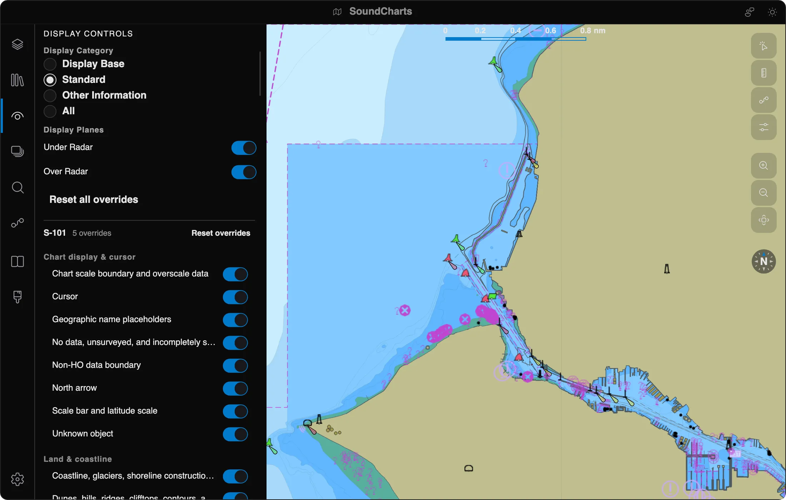Click Reset overrides for S-101
The width and height of the screenshot is (786, 500).
(x=221, y=233)
